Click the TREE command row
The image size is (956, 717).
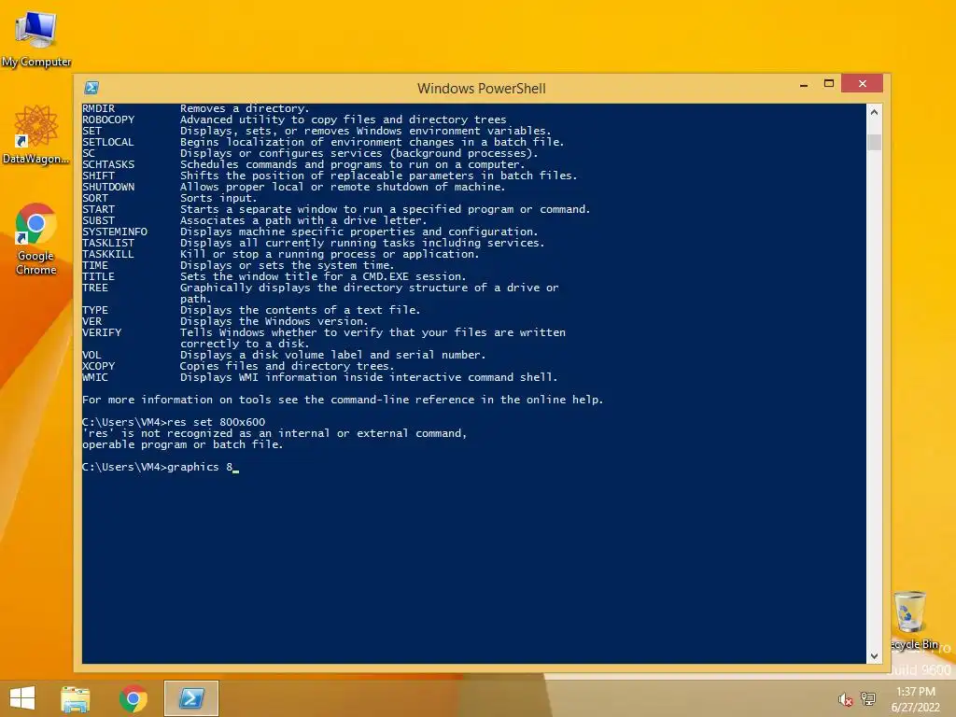(x=321, y=293)
